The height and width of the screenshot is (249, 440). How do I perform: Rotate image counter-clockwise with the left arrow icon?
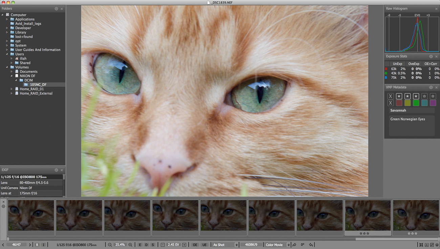click(311, 245)
